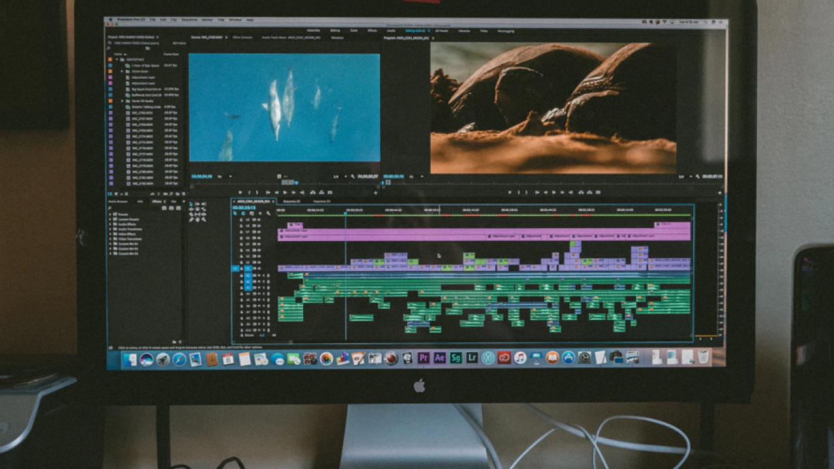Image resolution: width=834 pixels, height=469 pixels.
Task: Mute audio track A1
Action: 259,276
